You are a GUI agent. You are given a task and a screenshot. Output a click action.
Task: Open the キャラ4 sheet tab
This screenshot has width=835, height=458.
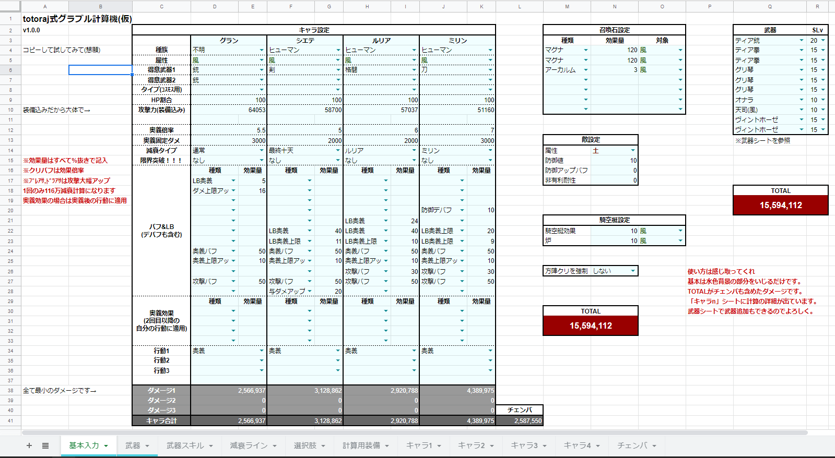tap(581, 445)
